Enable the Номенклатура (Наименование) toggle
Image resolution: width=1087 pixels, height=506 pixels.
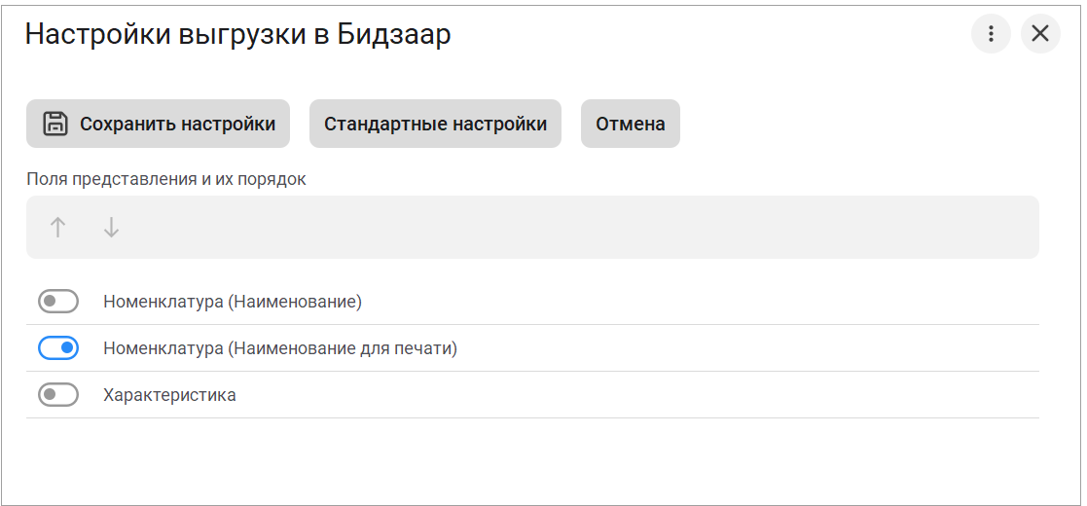tap(58, 302)
